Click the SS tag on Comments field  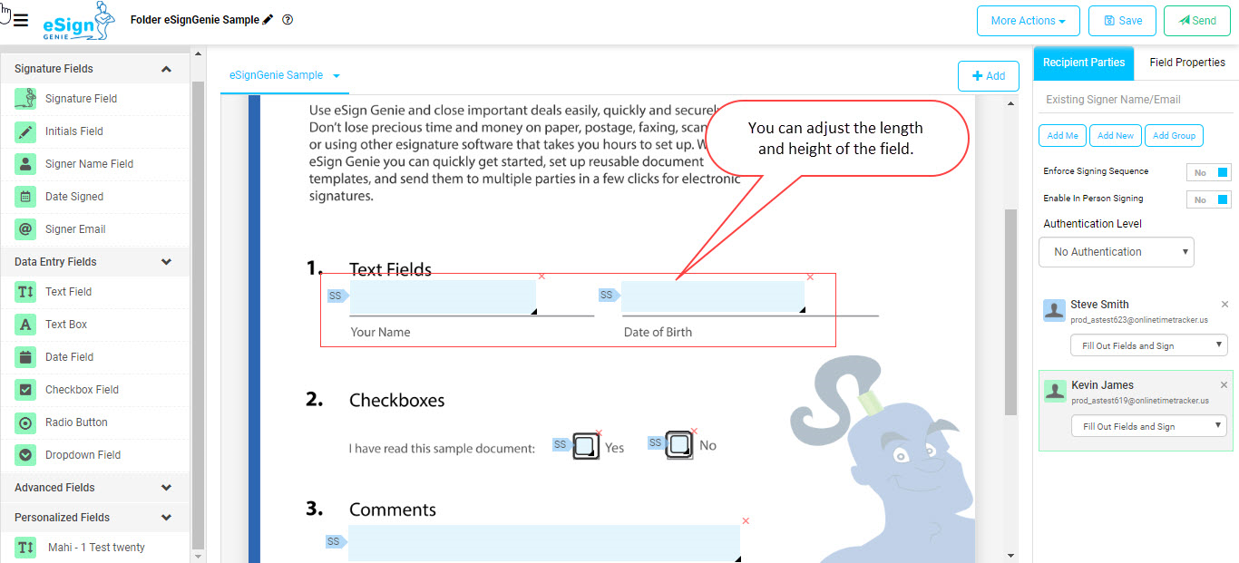tap(336, 541)
